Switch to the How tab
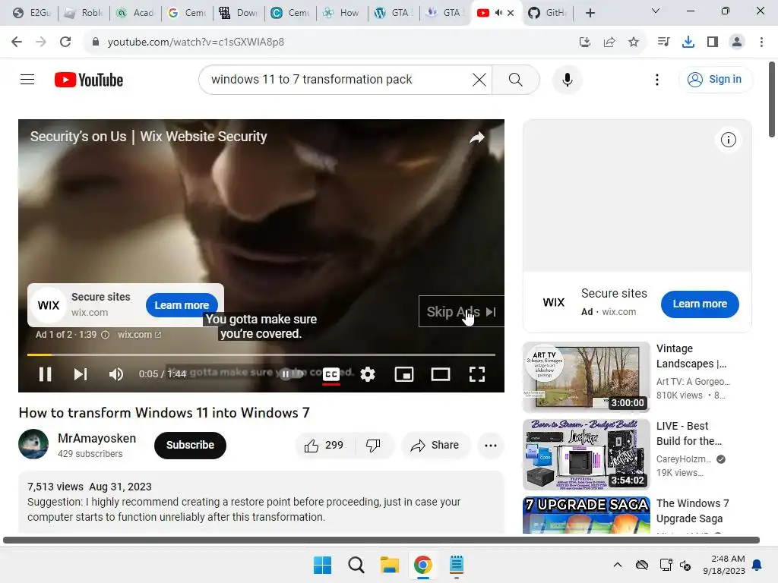778x583 pixels. point(342,13)
